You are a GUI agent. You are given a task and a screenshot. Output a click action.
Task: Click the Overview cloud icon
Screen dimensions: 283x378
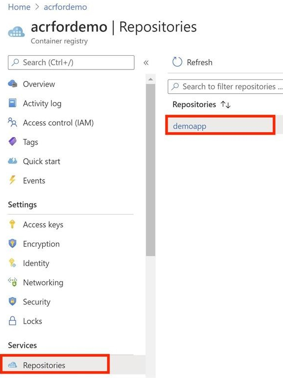pos(12,84)
